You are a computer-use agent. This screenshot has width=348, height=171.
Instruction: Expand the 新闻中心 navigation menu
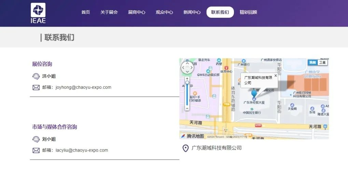click(192, 12)
